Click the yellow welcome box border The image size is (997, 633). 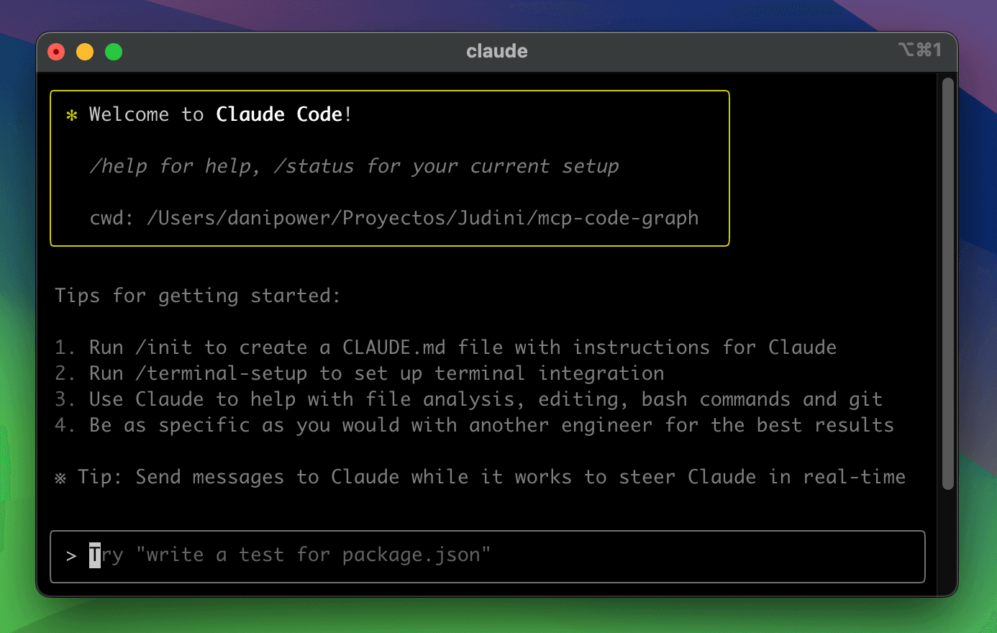pyautogui.click(x=389, y=91)
